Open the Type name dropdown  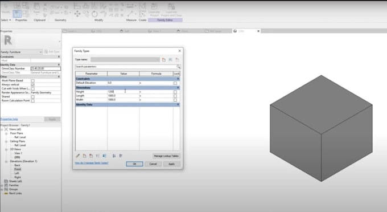coord(125,59)
